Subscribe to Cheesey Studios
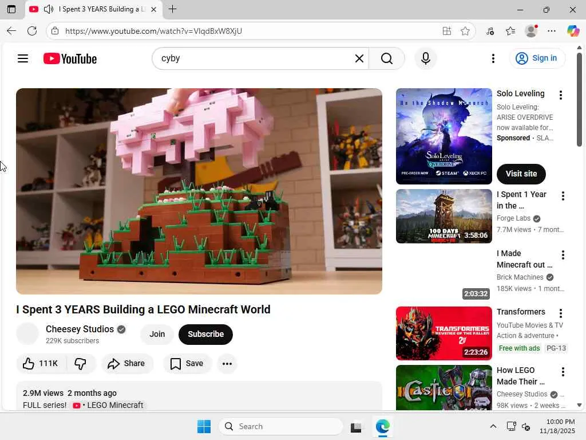 (x=205, y=334)
